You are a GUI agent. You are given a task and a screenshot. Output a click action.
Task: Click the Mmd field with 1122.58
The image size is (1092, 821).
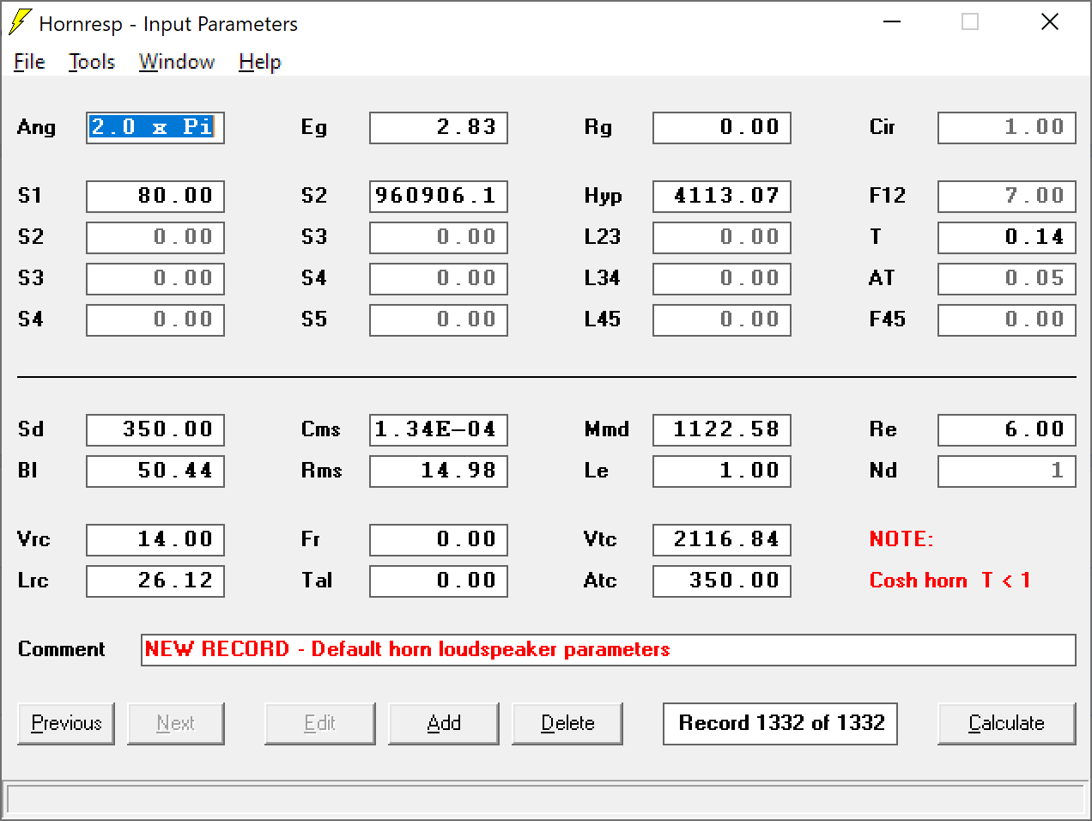coord(722,430)
